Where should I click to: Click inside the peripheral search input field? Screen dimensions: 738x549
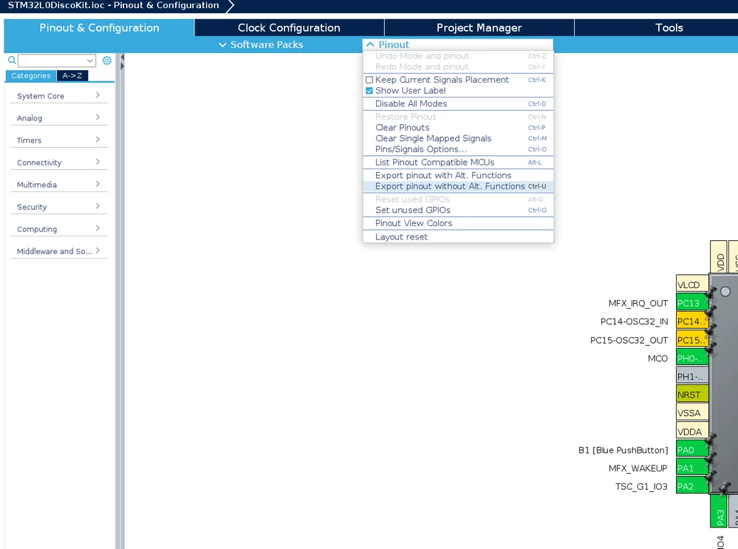[52, 61]
